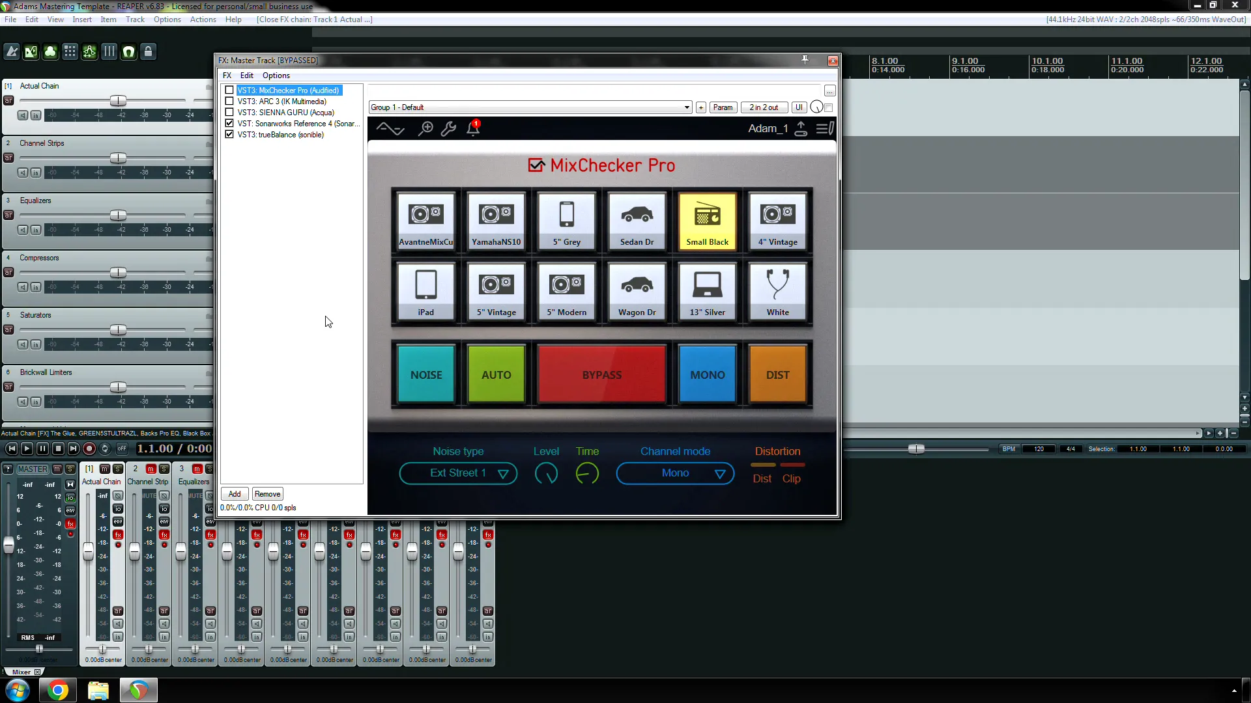Click the UI button

pos(799,107)
